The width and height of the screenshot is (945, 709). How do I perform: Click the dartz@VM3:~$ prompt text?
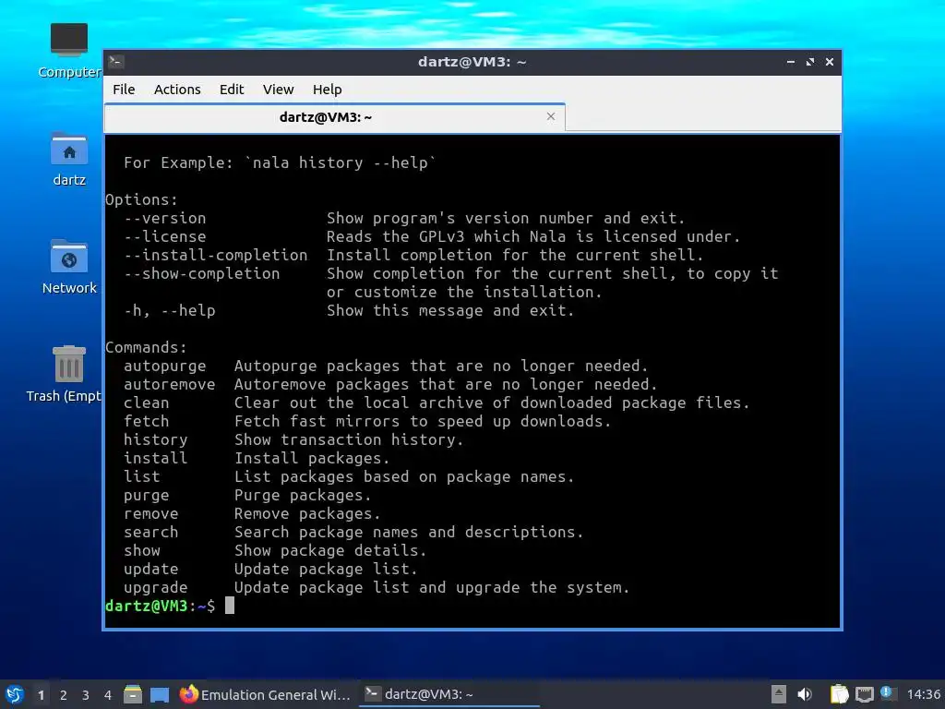pos(160,606)
